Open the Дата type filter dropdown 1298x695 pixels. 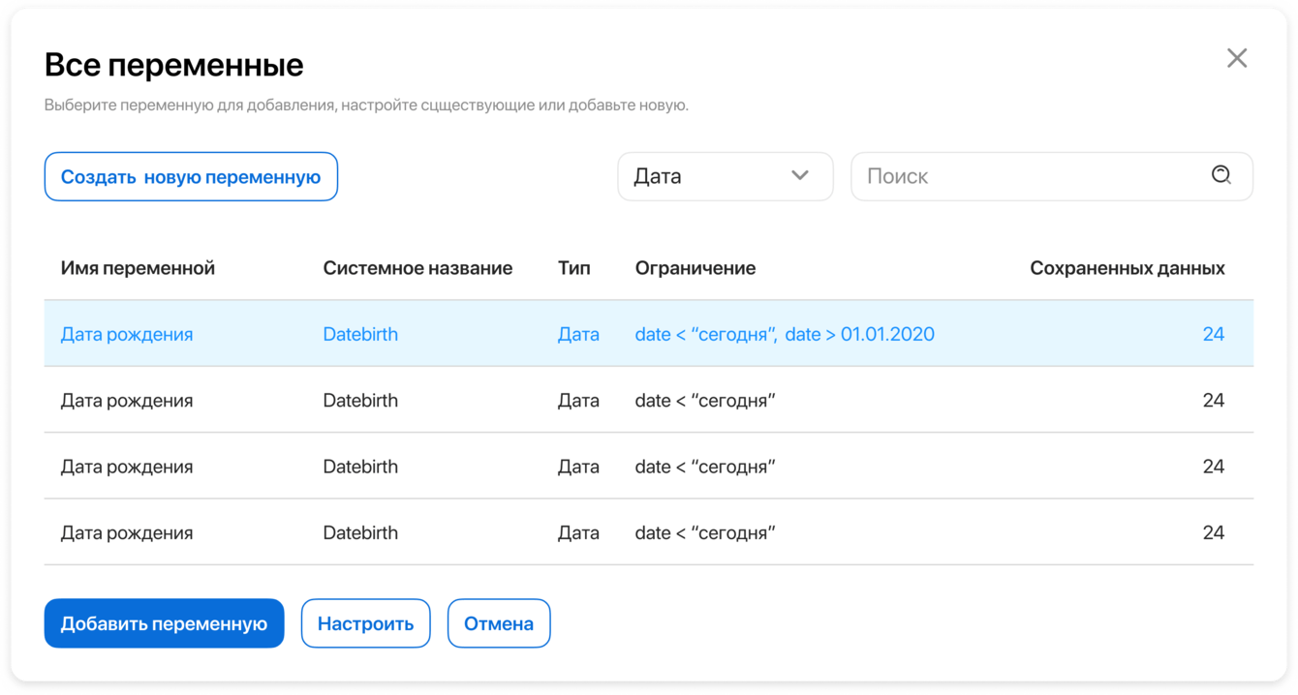click(x=725, y=176)
